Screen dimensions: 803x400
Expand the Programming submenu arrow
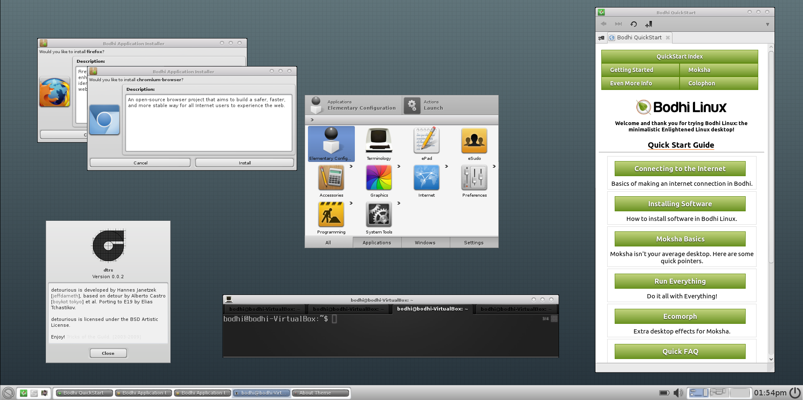(x=351, y=203)
